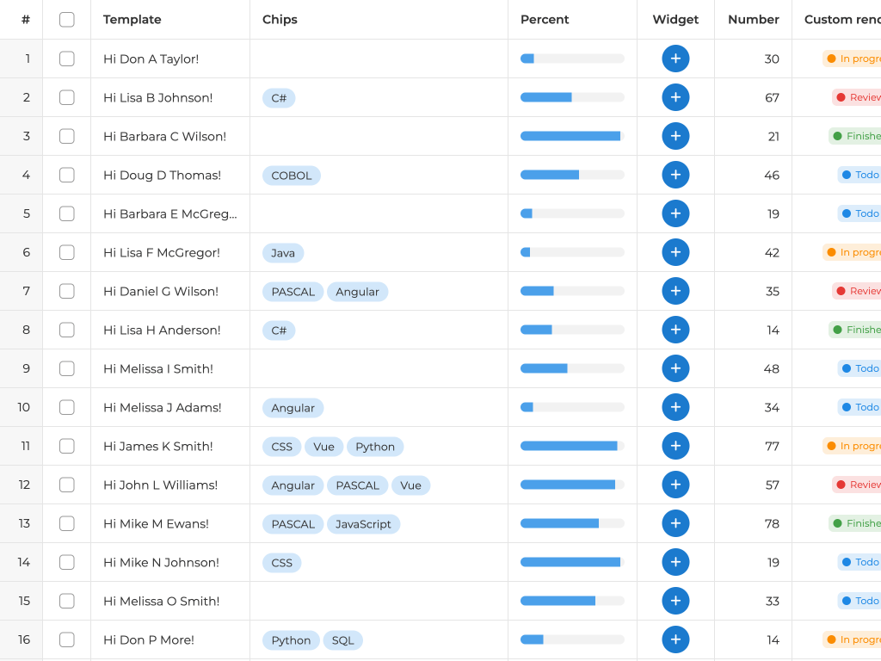Image resolution: width=881 pixels, height=661 pixels.
Task: Click plus icon in Doug D Thomas row
Action: click(x=675, y=175)
